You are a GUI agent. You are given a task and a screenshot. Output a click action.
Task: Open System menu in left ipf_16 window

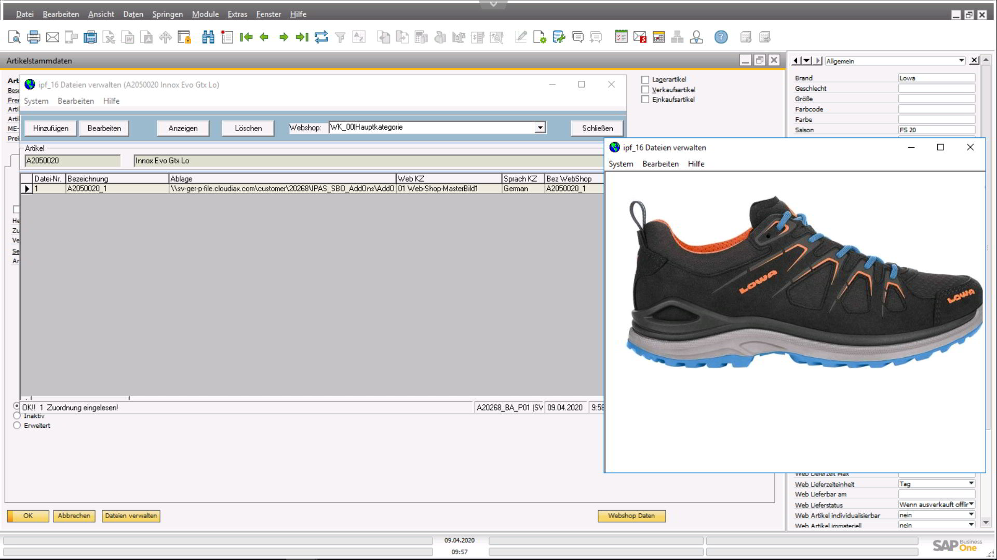click(36, 101)
